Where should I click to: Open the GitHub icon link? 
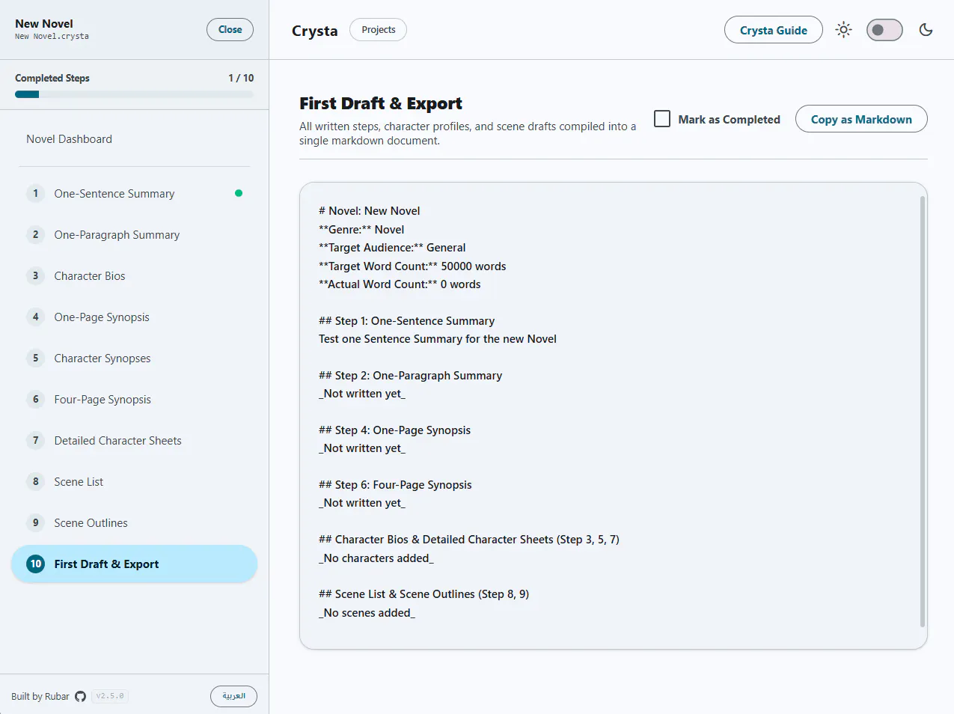(80, 697)
